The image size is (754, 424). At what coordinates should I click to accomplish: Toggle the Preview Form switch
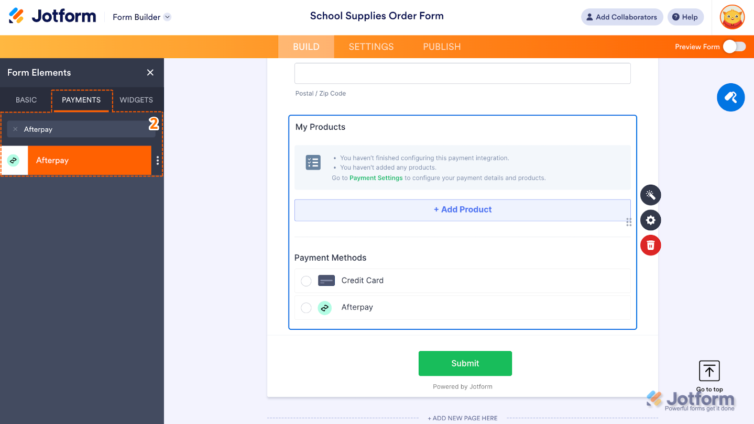pyautogui.click(x=734, y=47)
